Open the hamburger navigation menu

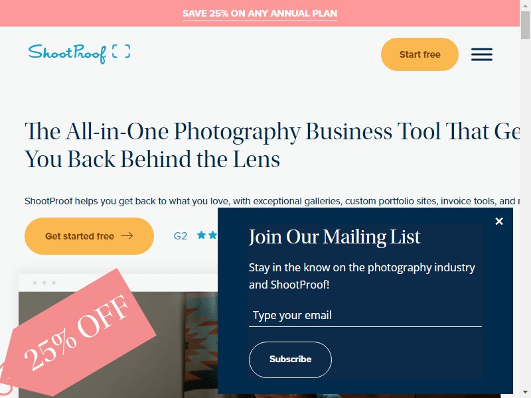click(482, 54)
